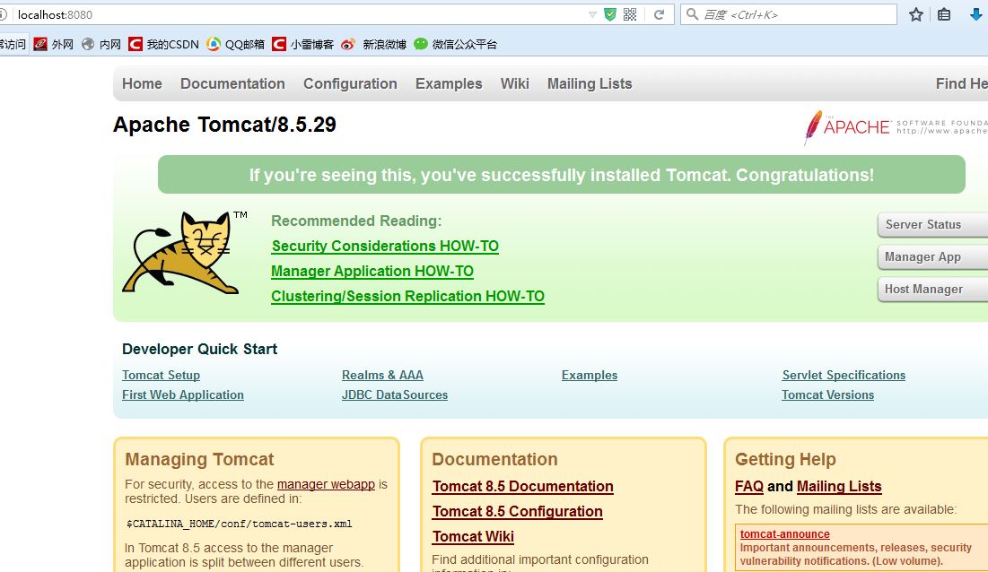Open Security Considerations HOW-TO link
988x572 pixels.
(385, 246)
